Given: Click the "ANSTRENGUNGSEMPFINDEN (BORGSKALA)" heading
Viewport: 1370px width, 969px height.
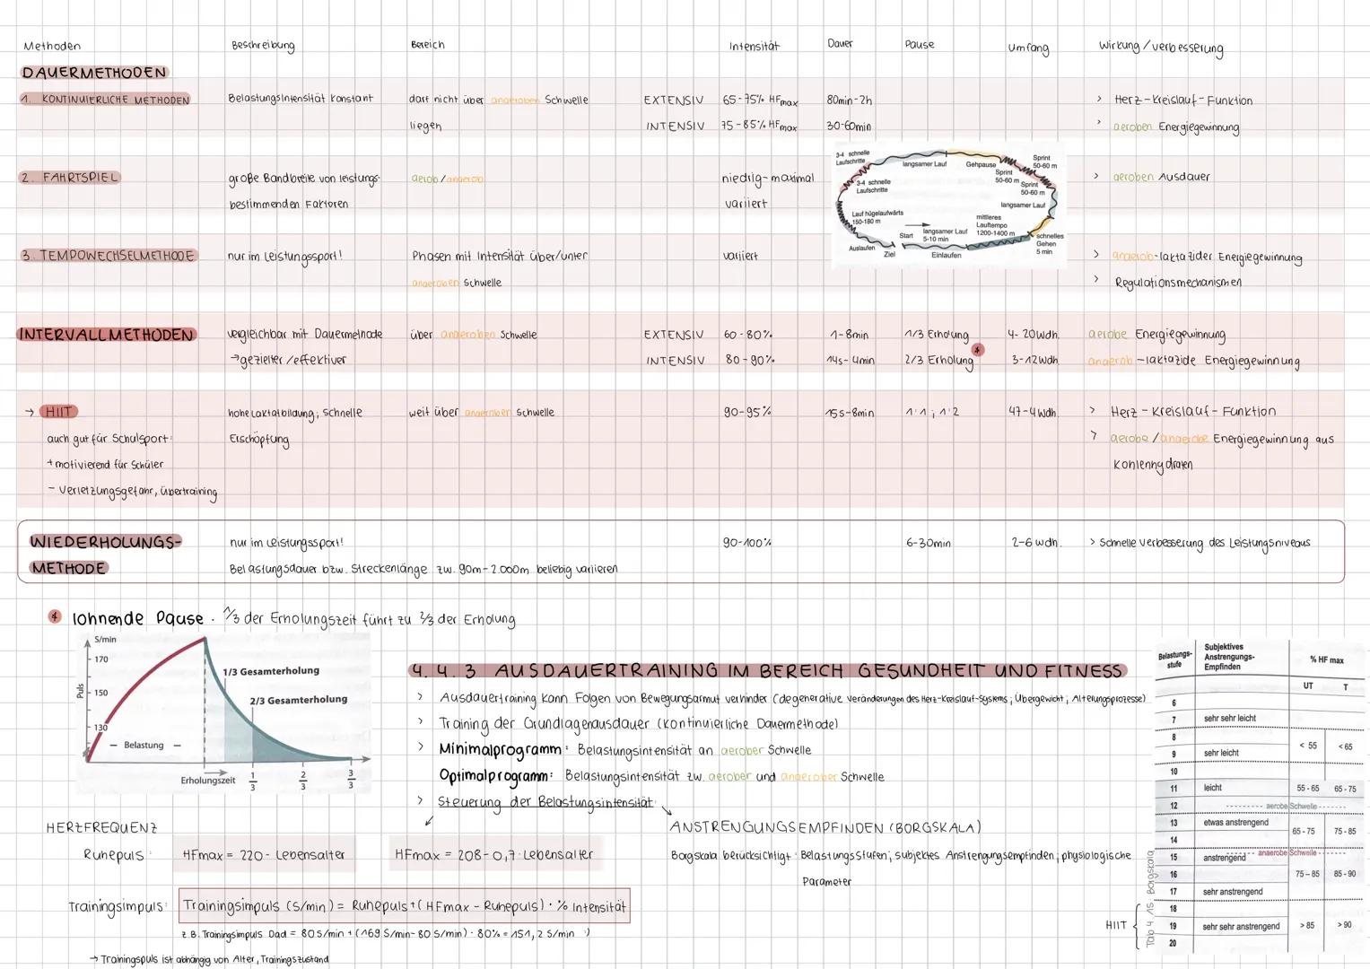Looking at the screenshot, I should click(825, 827).
